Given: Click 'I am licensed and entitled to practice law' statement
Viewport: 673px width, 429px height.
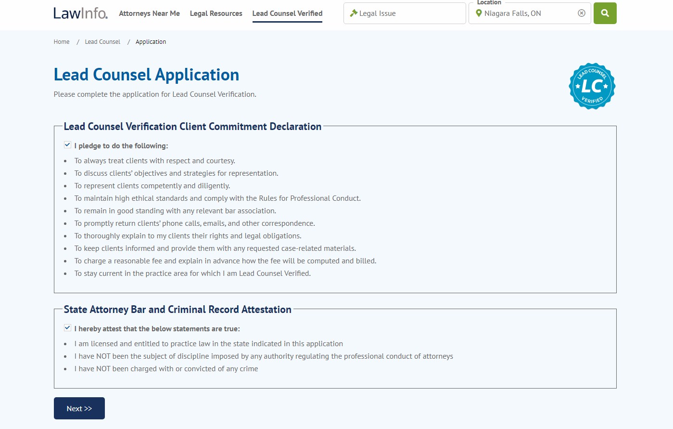Looking at the screenshot, I should [209, 344].
